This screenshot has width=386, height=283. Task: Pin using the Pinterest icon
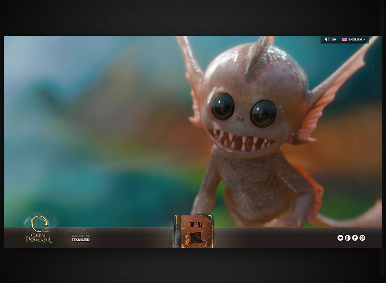(x=362, y=238)
